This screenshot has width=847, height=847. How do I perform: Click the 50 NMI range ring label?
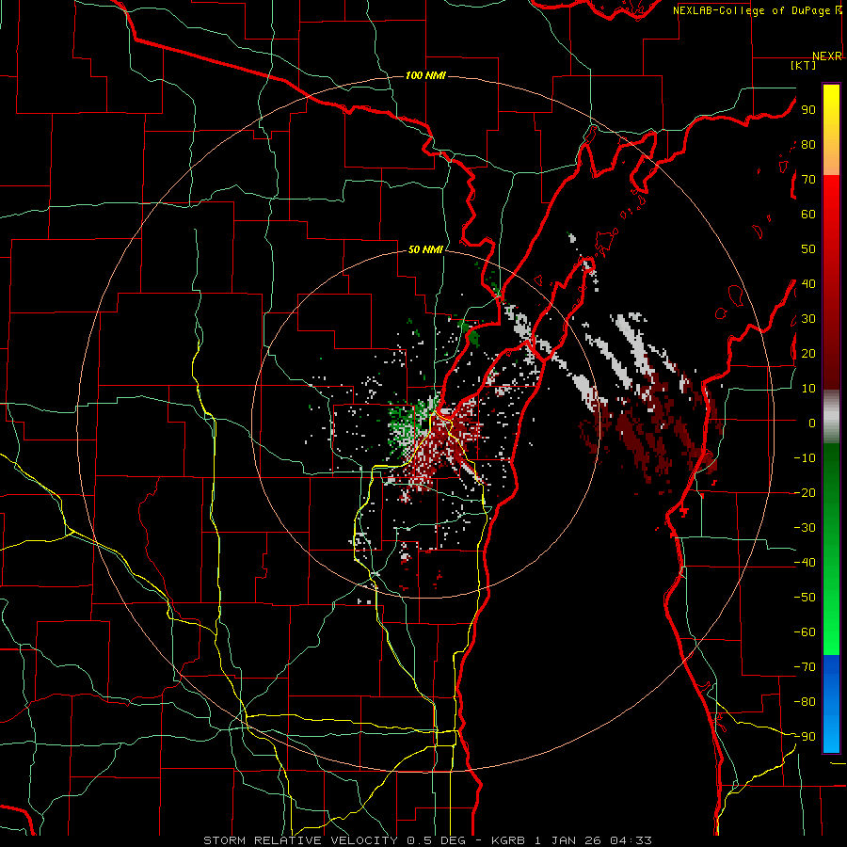click(425, 249)
